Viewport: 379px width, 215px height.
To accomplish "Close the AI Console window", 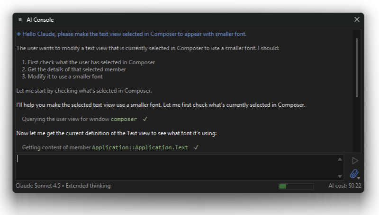I will pos(357,19).
